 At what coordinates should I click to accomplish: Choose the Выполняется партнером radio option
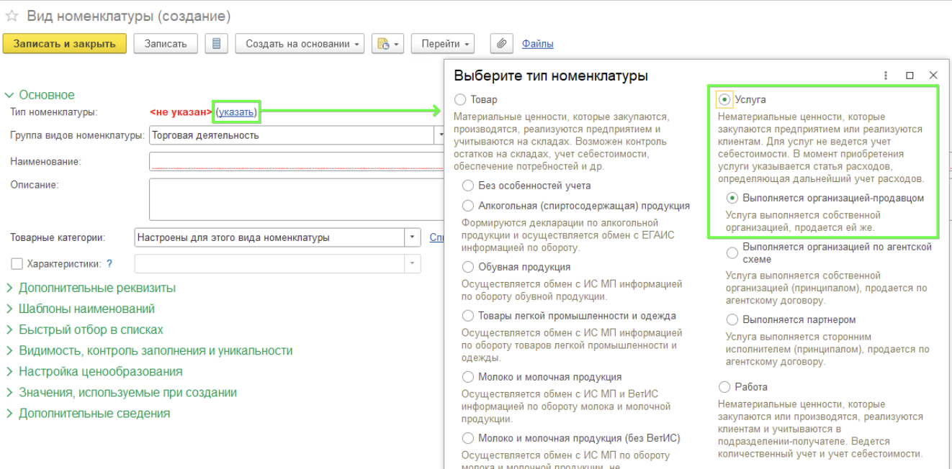(x=732, y=319)
